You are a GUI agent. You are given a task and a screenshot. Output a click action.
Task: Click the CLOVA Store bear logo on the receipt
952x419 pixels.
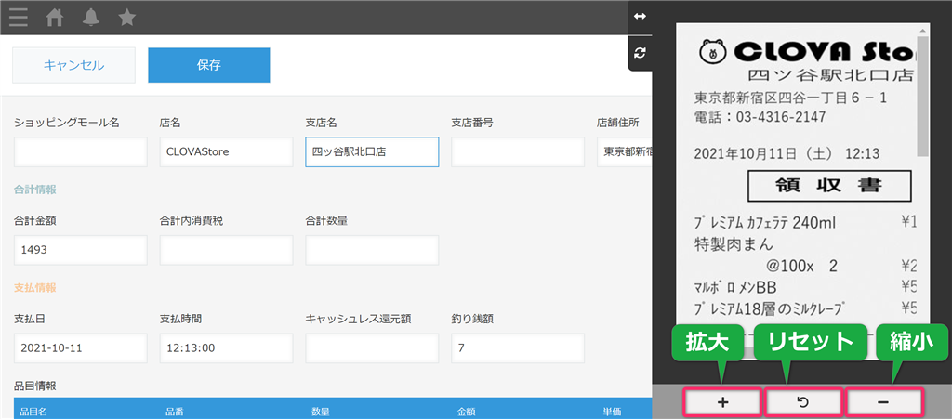point(713,52)
